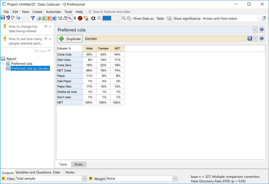The width and height of the screenshot is (269, 184).
Task: Export the table to Word
Action: click(54, 18)
